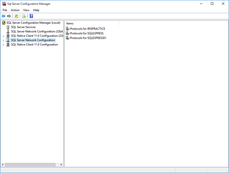Screen dimensions: 229x173
Task: Open the Help menu
Action: pos(36,10)
